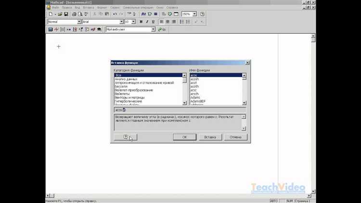Toggle Underline formatting
Screen dimensions: 361x203
(x=153, y=22)
